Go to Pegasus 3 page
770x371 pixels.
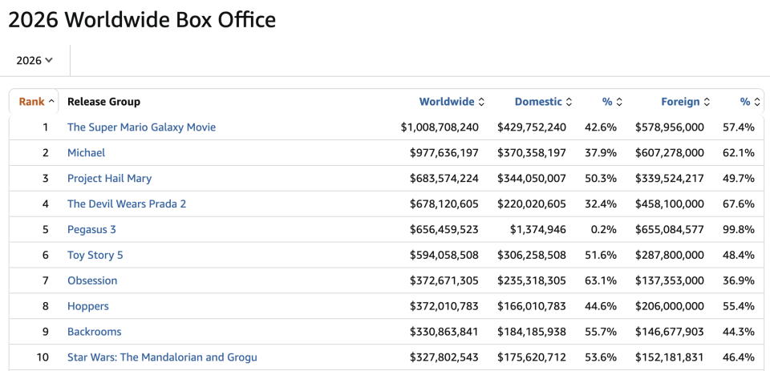91,229
